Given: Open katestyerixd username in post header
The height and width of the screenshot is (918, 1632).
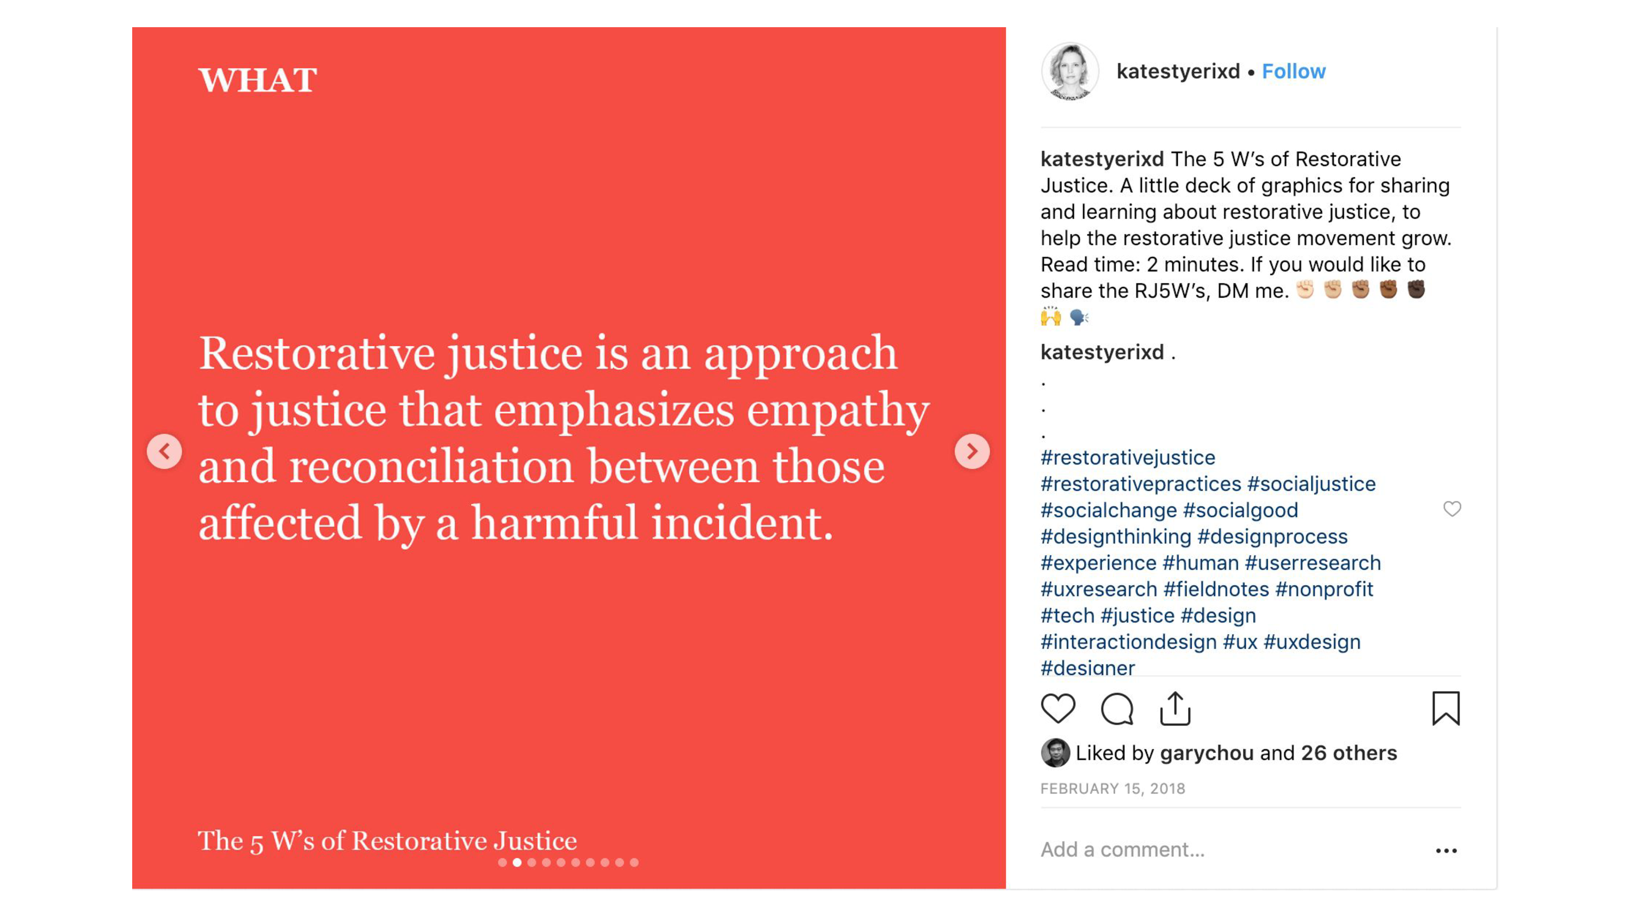Looking at the screenshot, I should coord(1178,71).
